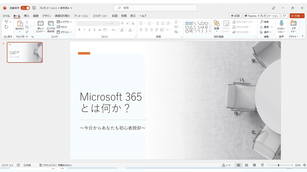Toggle Italic formatting
This screenshot has width=307, height=172.
point(84,30)
